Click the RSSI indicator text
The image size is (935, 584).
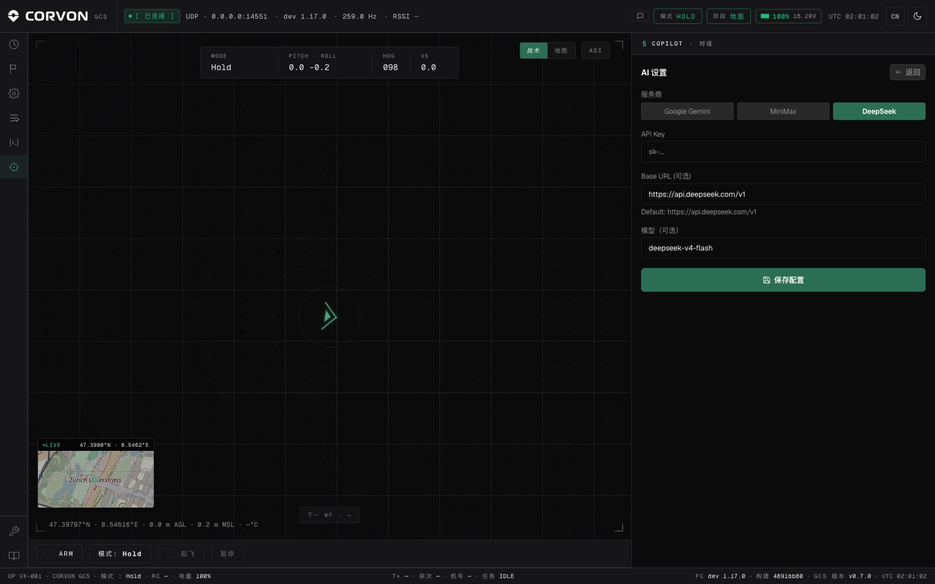pos(406,16)
